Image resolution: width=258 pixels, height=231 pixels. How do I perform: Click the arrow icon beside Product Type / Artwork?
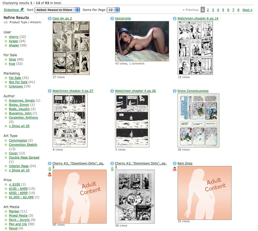pos(6,22)
